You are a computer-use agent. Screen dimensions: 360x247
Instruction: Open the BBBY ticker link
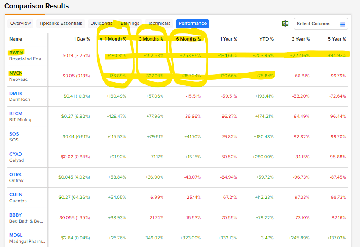click(x=15, y=215)
